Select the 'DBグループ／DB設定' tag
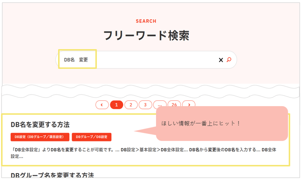The width and height of the screenshot is (302, 180). pos(92,137)
